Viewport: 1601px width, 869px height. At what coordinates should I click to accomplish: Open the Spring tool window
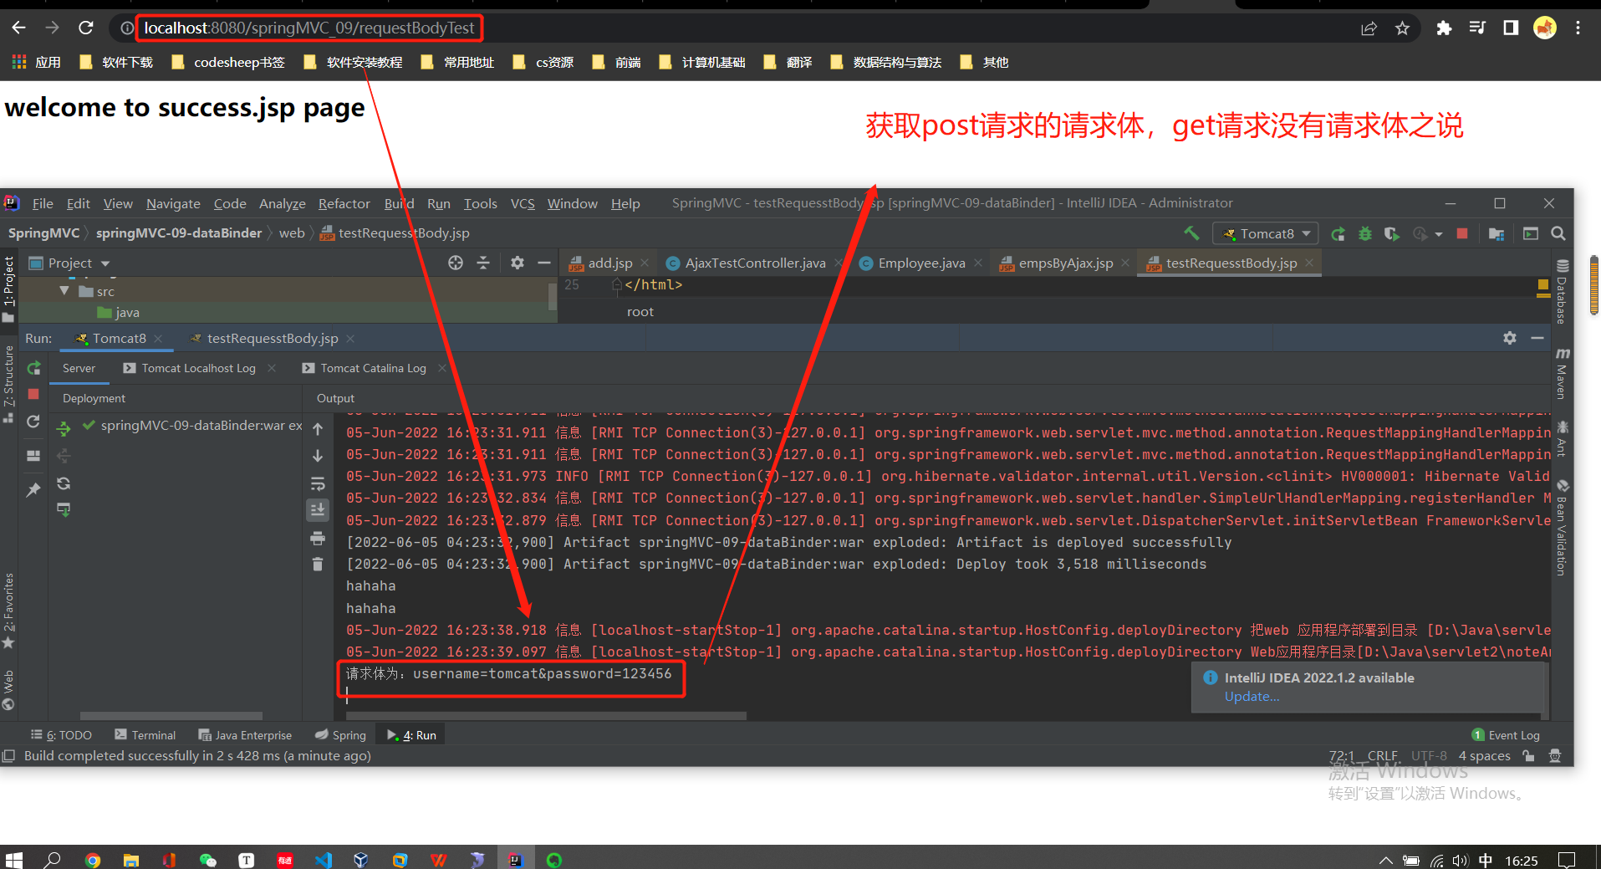coord(340,735)
